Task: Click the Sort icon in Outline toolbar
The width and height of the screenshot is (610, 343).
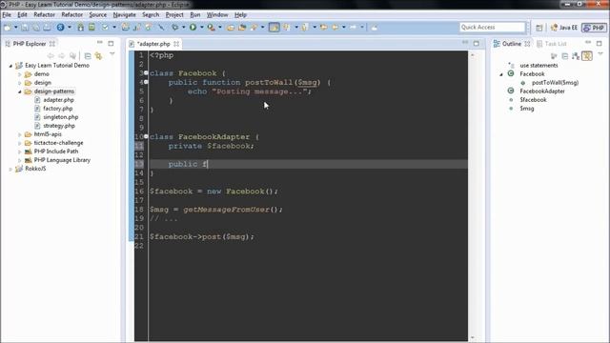Action: [x=576, y=56]
